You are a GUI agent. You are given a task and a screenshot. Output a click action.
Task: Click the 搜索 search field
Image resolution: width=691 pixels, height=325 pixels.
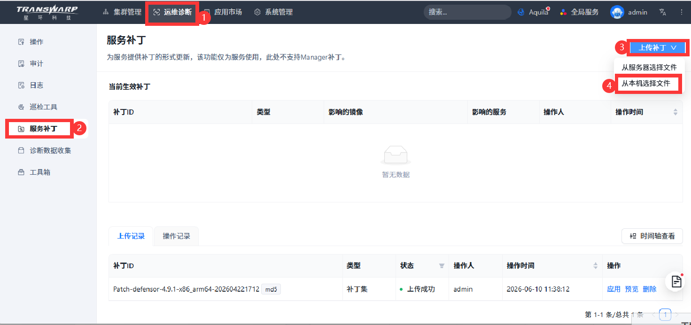point(467,12)
